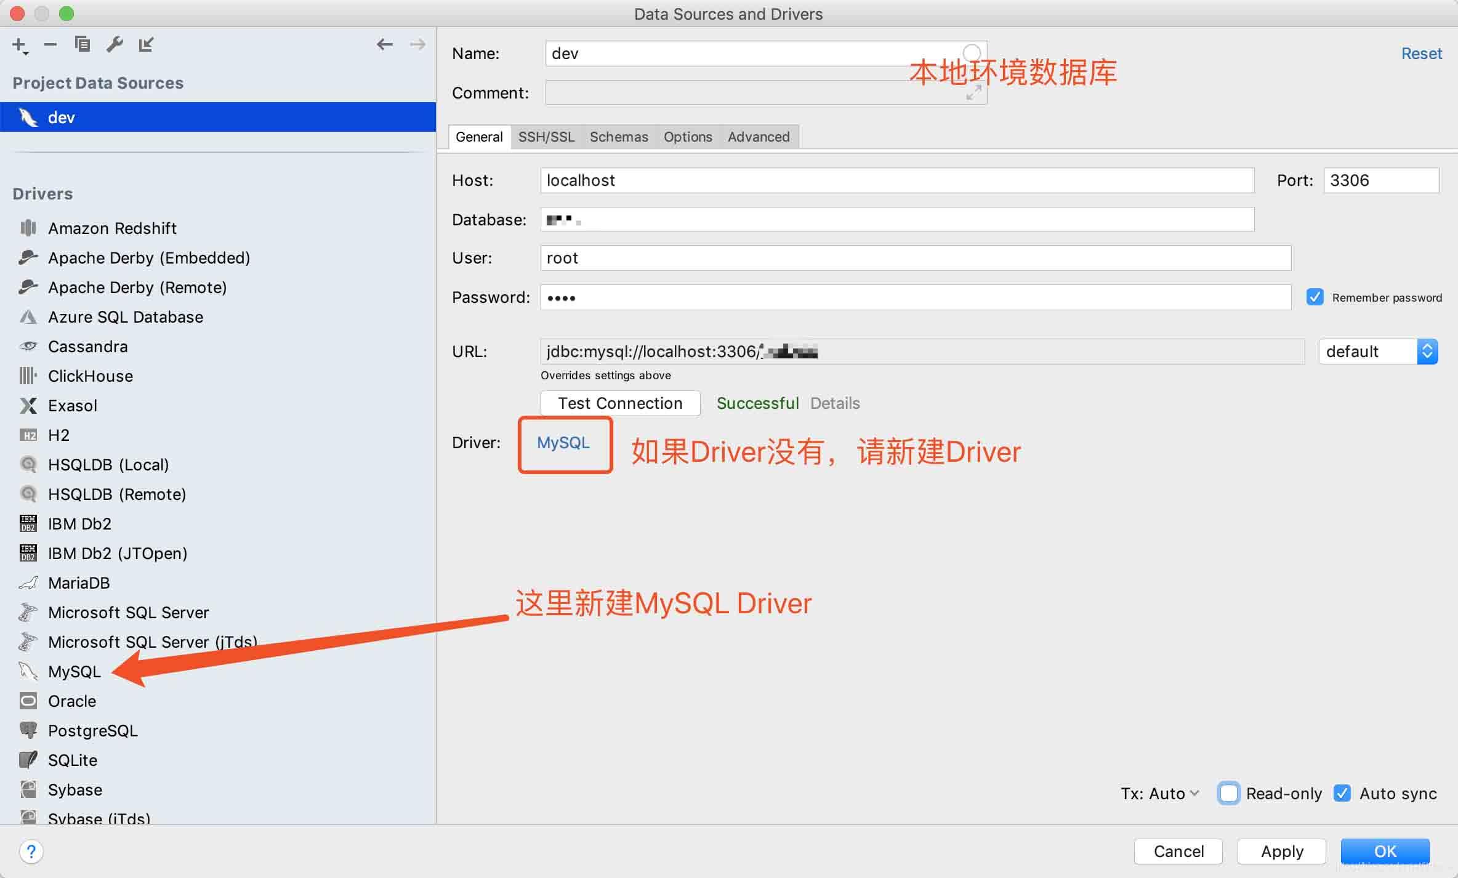Enable the Read-only checkbox

click(1228, 793)
